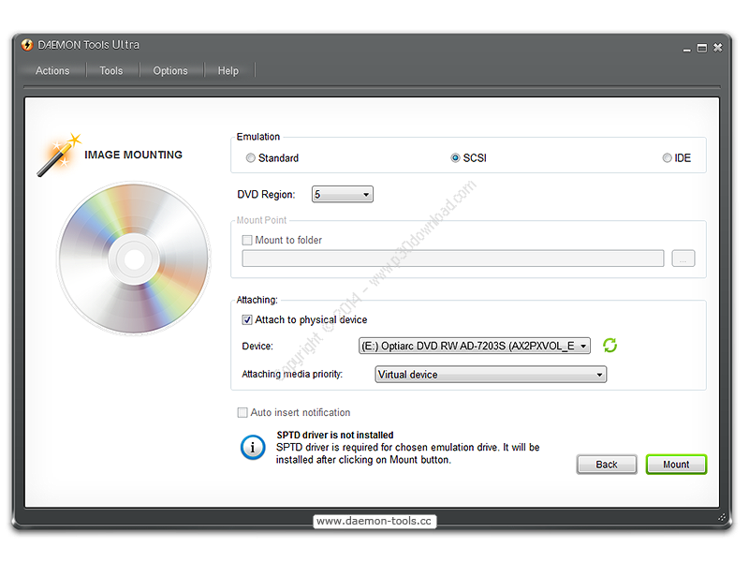Image resolution: width=749 pixels, height=562 pixels.
Task: Click the 'Attaching media priority:' label
Action: point(292,374)
